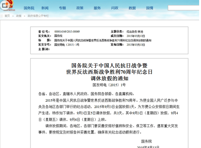Click the gov.cn national emblem logo
Image resolution: width=201 pixels, height=148 pixels.
tap(10, 5)
